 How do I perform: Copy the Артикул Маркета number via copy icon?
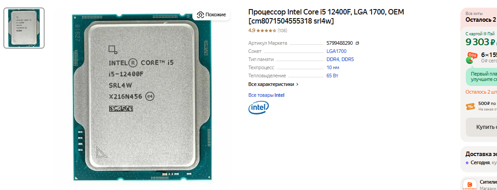[x=358, y=43]
